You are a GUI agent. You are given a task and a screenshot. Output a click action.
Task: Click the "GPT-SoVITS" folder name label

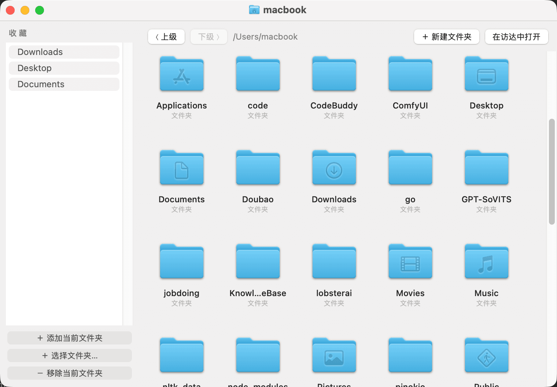click(487, 199)
